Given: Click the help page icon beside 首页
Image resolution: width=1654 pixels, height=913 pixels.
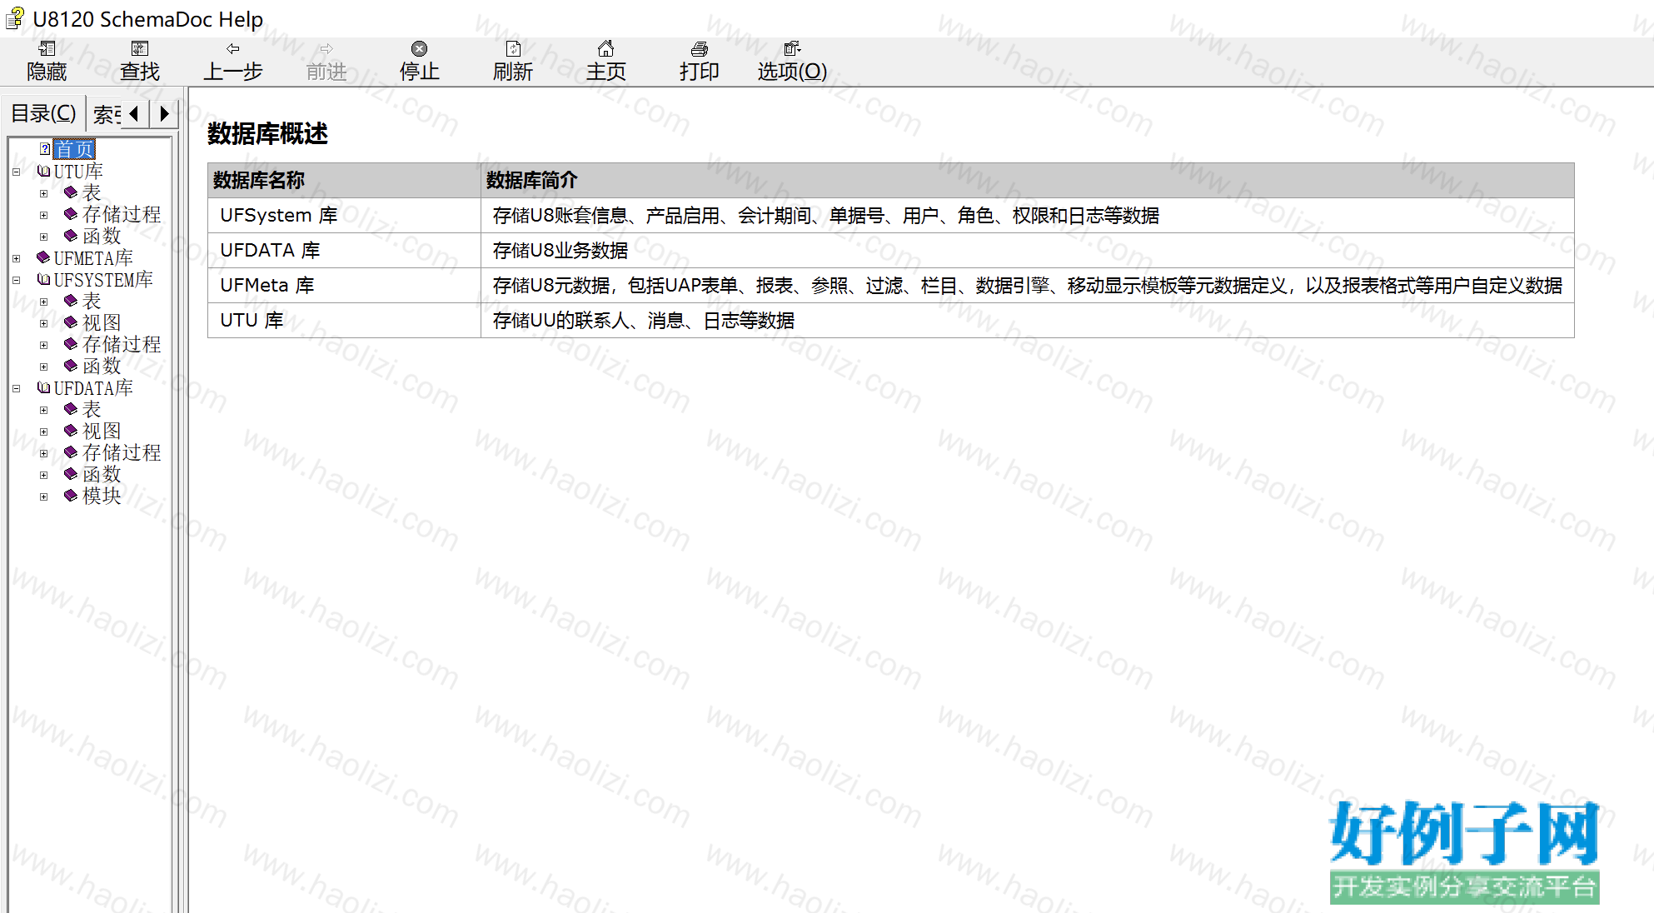Looking at the screenshot, I should pyautogui.click(x=45, y=148).
